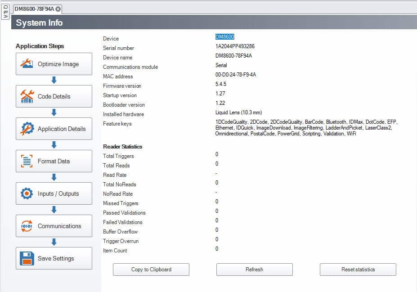The width and height of the screenshot is (417, 292).
Task: Click the firmware version value 5.4.5
Action: pos(220,84)
